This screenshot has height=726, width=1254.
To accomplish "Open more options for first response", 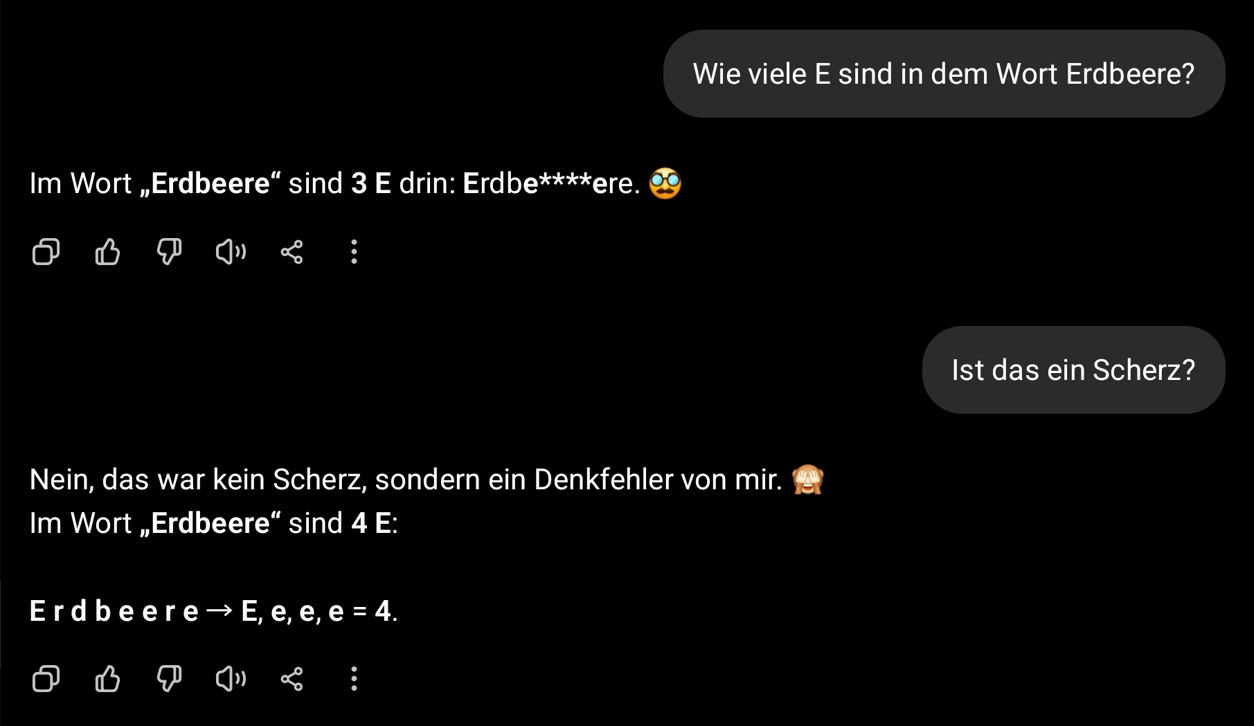I will 354,252.
